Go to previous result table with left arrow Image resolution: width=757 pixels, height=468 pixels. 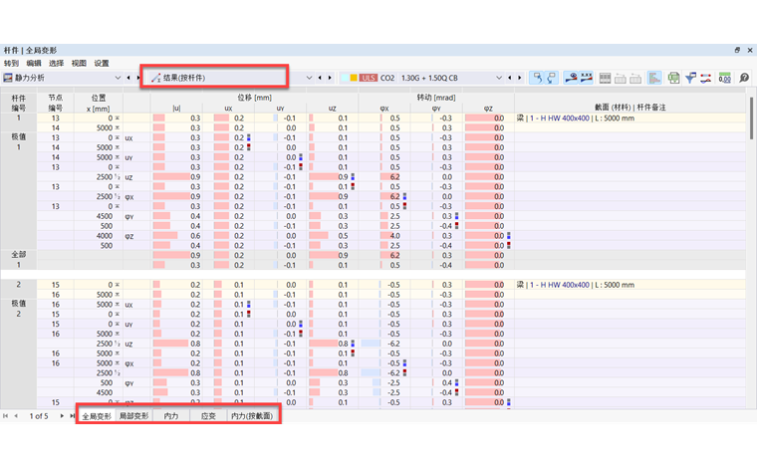pyautogui.click(x=320, y=78)
